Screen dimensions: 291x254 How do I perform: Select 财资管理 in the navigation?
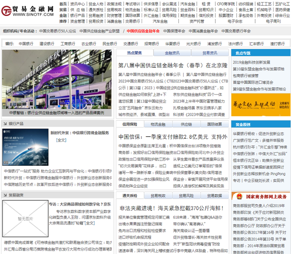click(x=114, y=16)
